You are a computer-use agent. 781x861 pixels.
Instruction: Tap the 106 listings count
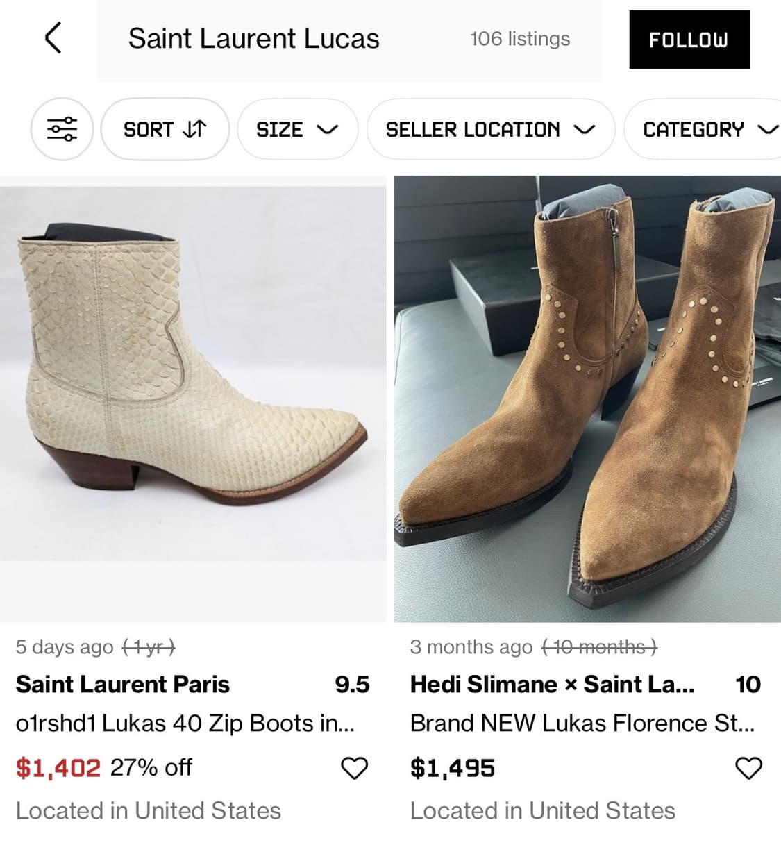[520, 39]
